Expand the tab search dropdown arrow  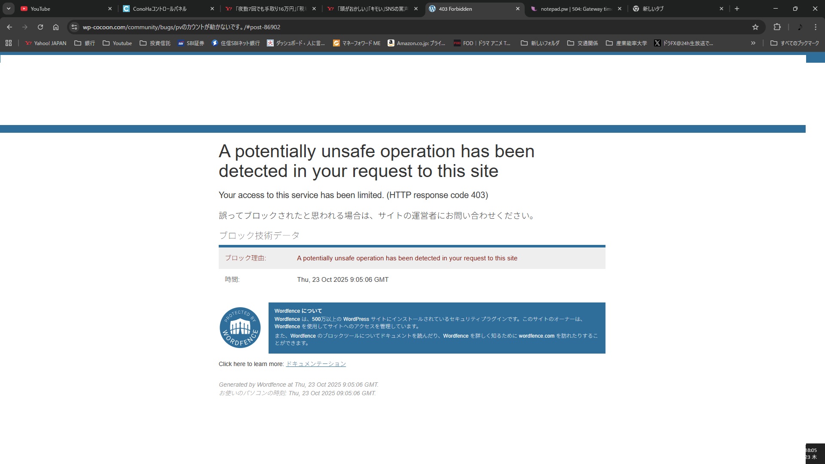pos(8,9)
